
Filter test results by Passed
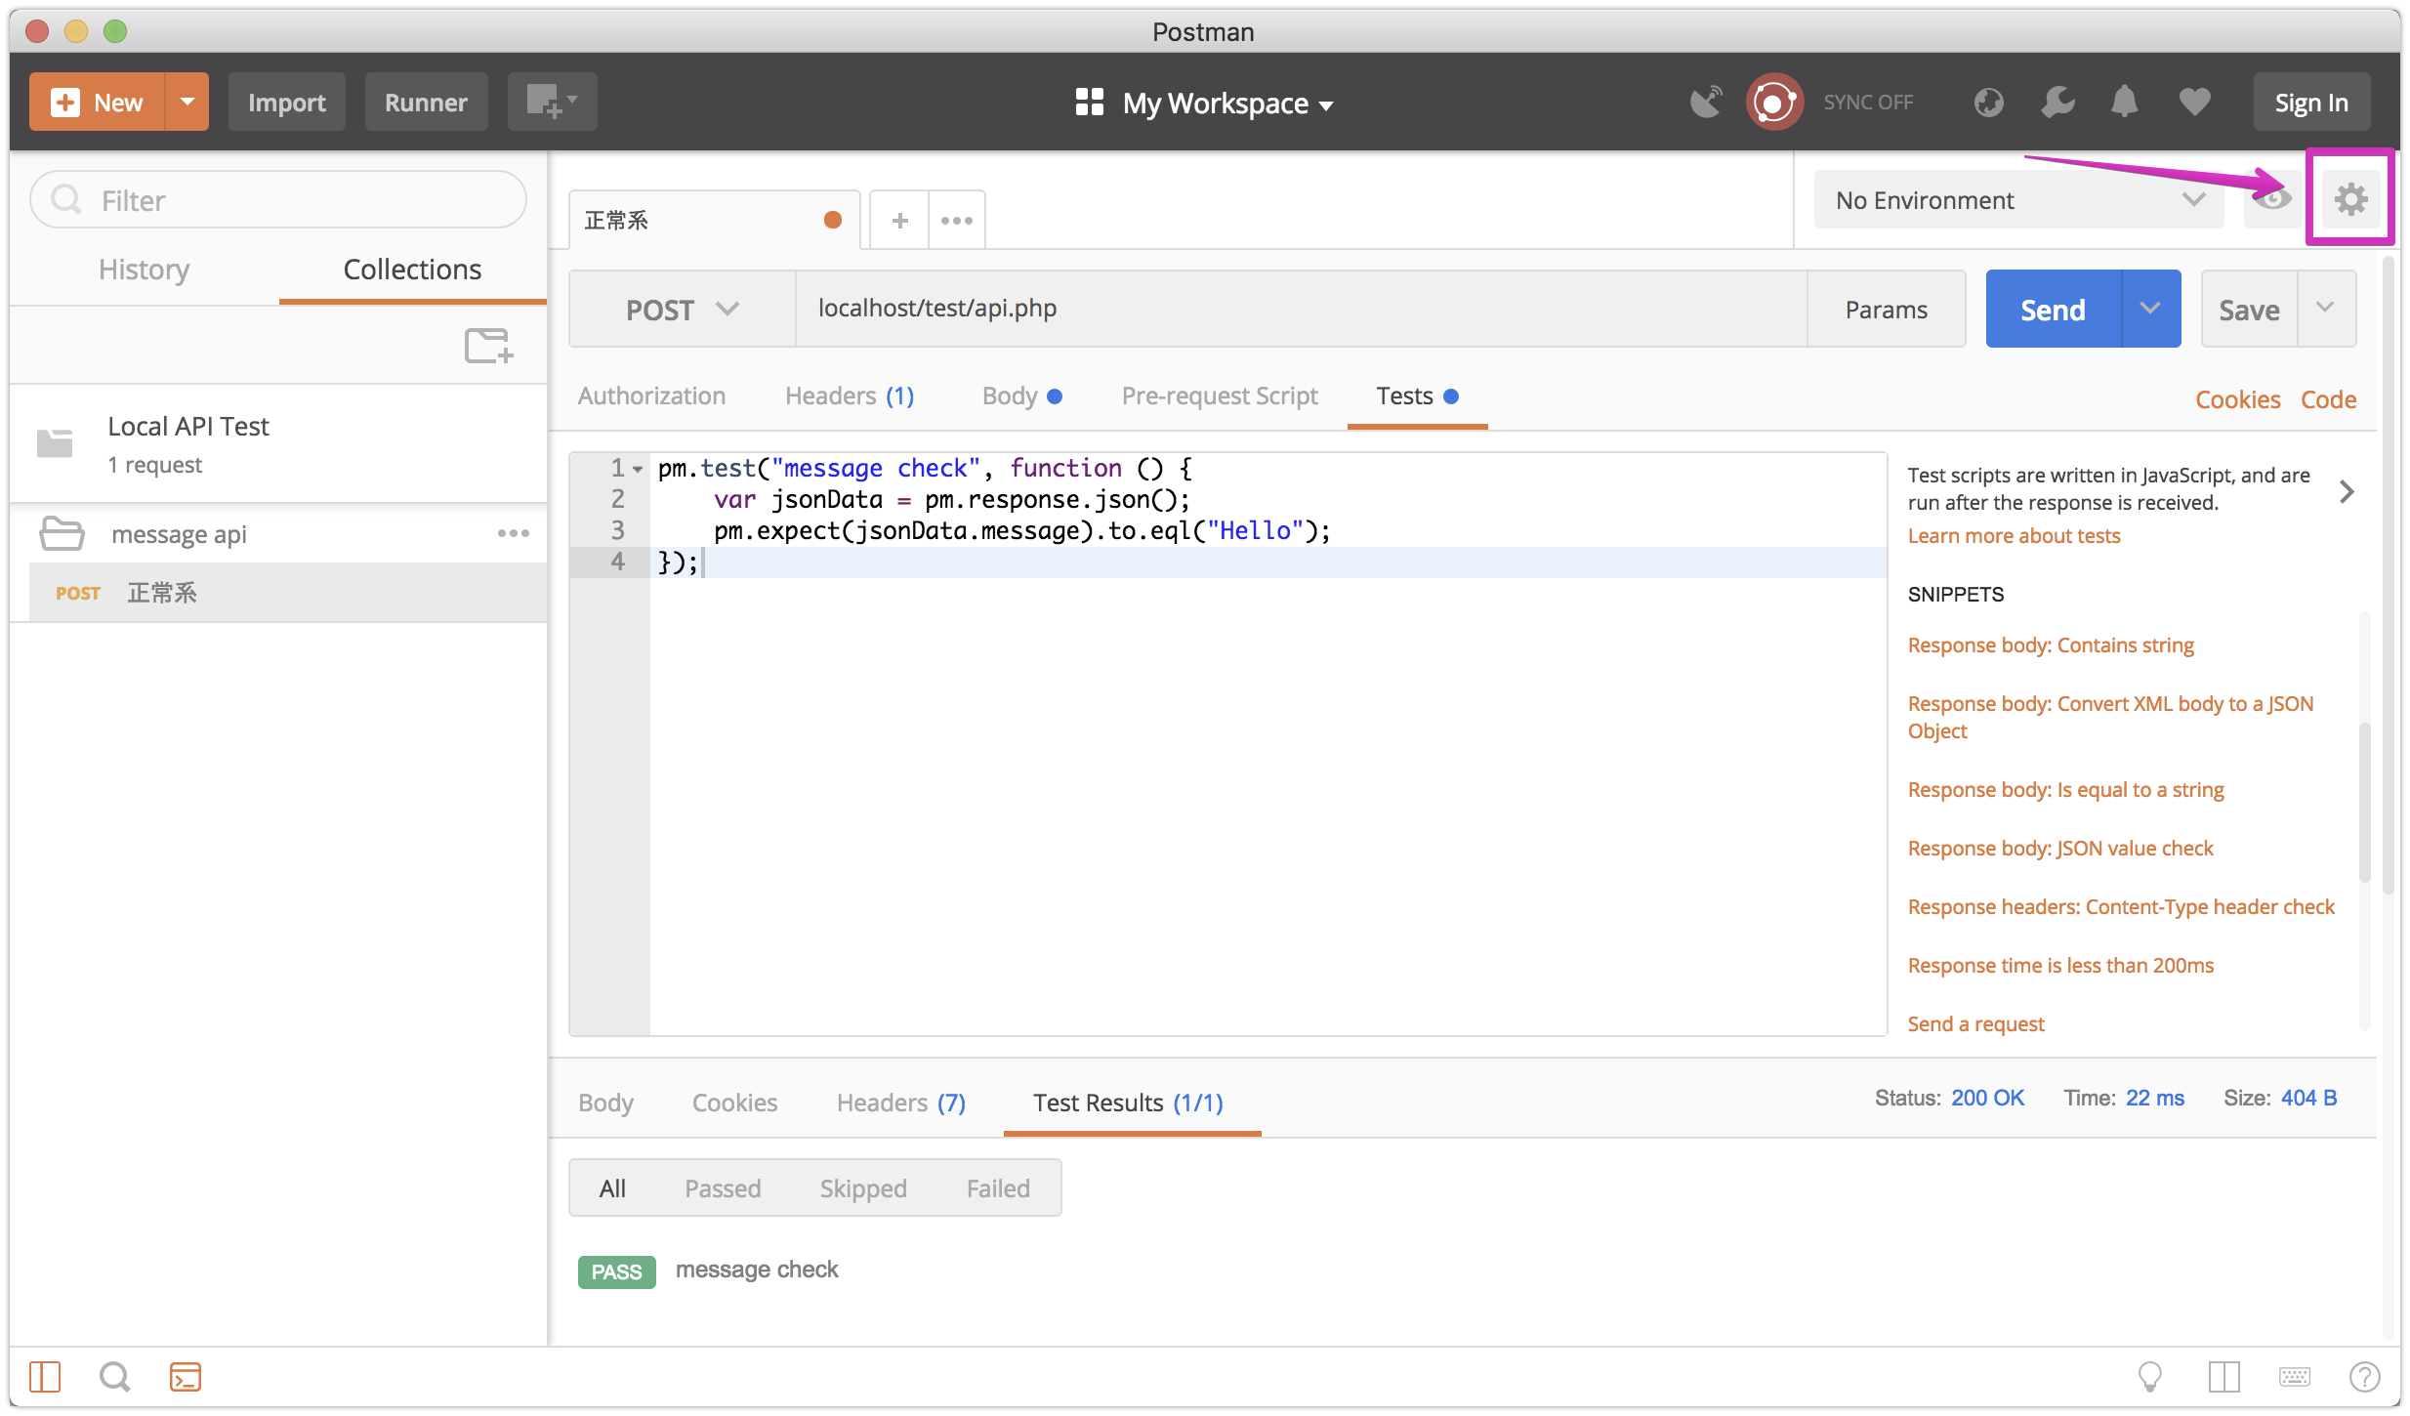(x=723, y=1188)
